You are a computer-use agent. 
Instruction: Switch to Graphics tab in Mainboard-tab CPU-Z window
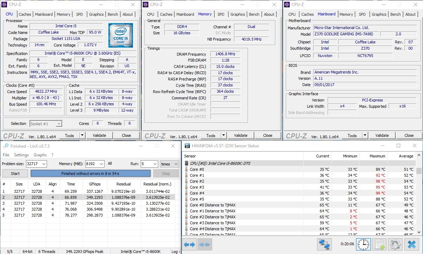coord(379,14)
